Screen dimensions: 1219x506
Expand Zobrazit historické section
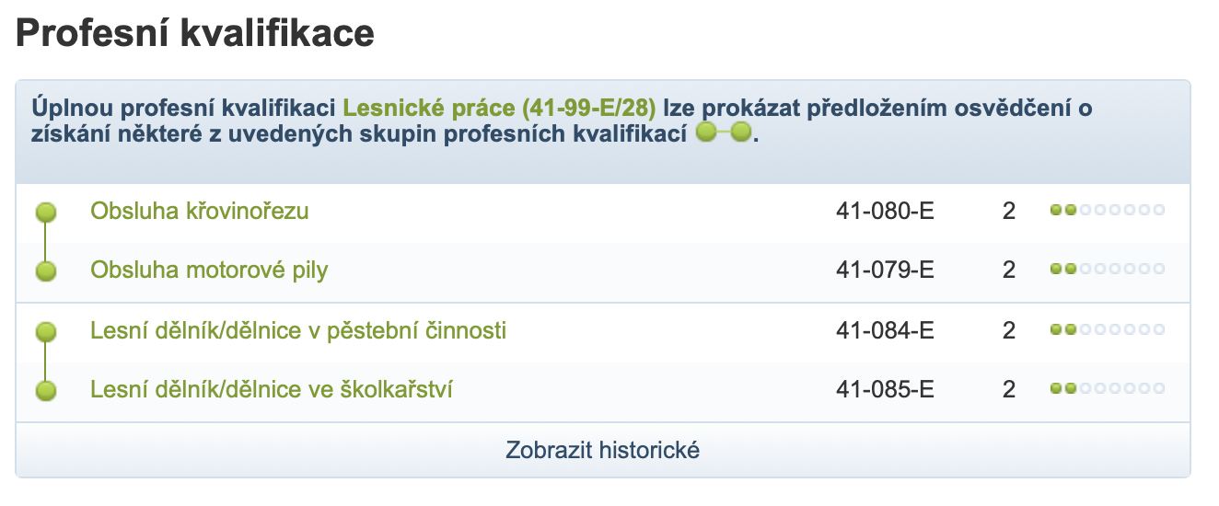602,451
